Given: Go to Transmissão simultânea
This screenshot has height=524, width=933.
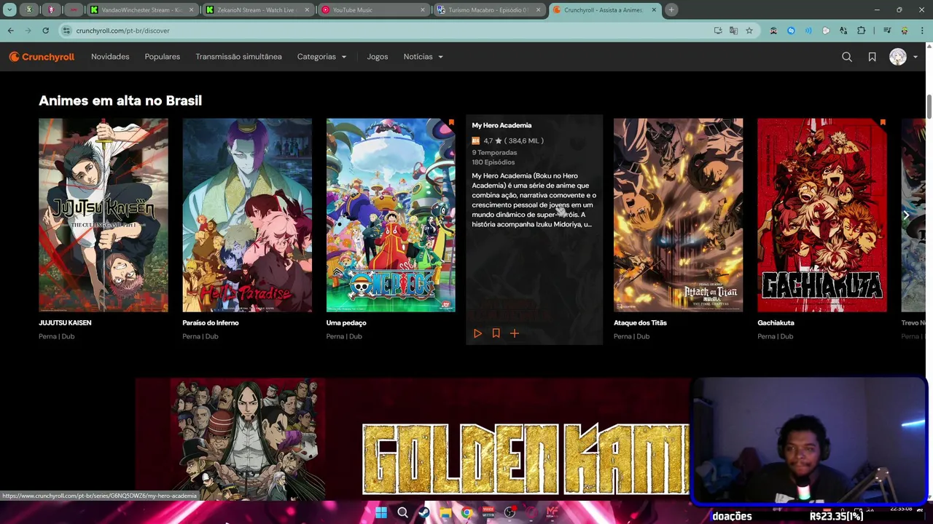Looking at the screenshot, I should click(x=238, y=57).
